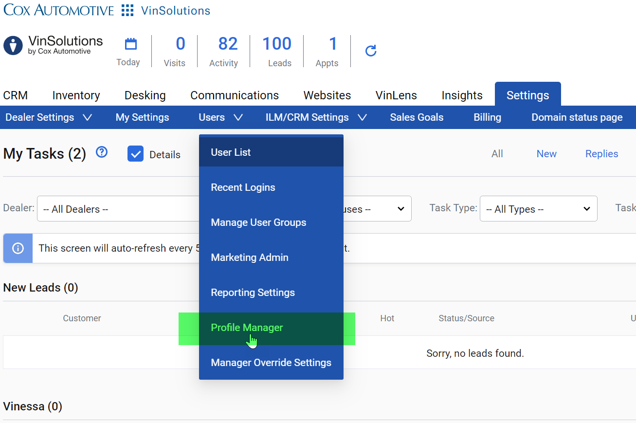Viewport: 636px width, 423px height.
Task: Open the Task Type All Types dropdown
Action: pos(539,209)
